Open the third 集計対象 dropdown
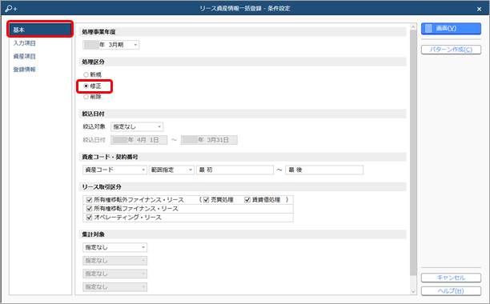This screenshot has height=304, width=490. [x=114, y=274]
